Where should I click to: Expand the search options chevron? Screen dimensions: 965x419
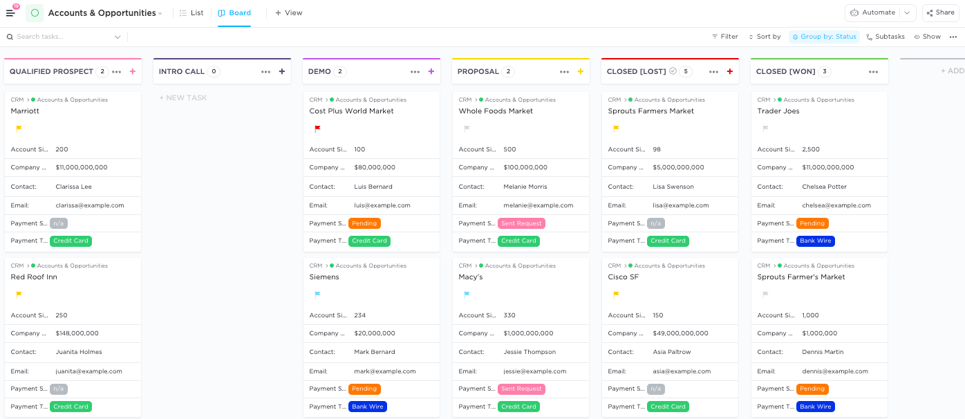pos(116,36)
